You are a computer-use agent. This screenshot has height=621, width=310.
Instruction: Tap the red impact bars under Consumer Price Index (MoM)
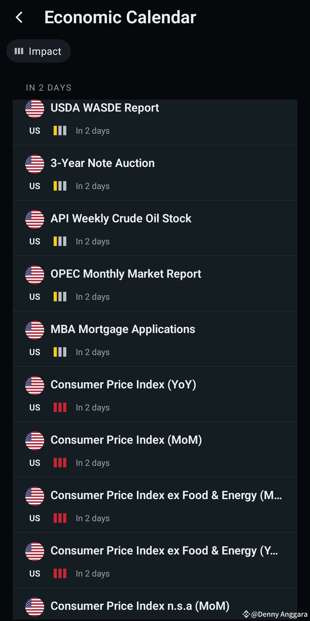click(x=60, y=463)
